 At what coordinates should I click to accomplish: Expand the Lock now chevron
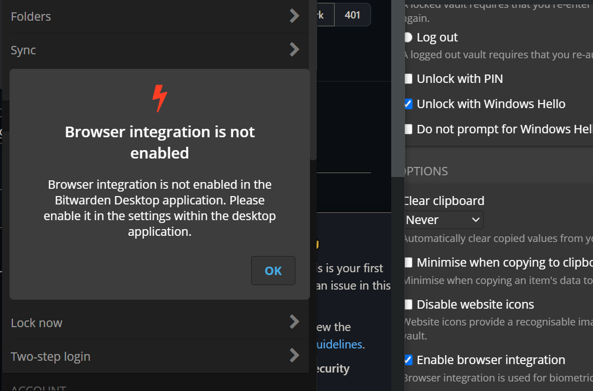(x=294, y=322)
